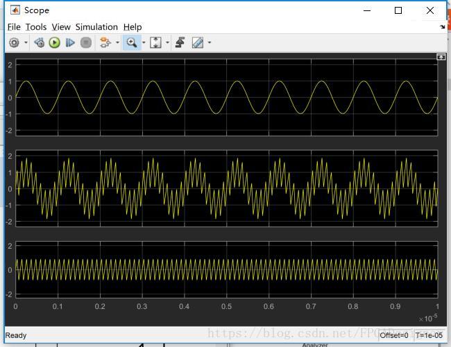
Task: Minimize the Scope window
Action: (x=367, y=10)
